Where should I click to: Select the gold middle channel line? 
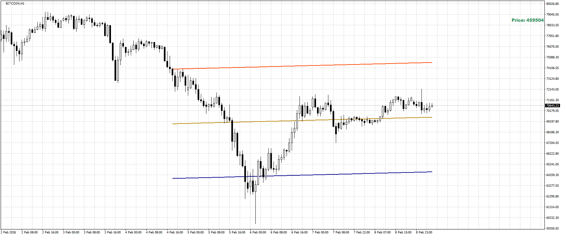tap(302, 121)
